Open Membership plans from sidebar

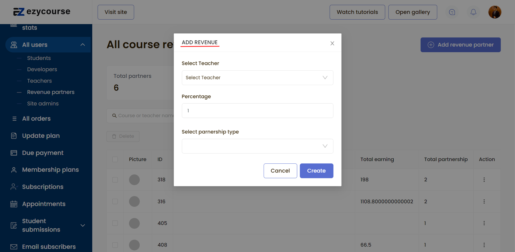(50, 170)
